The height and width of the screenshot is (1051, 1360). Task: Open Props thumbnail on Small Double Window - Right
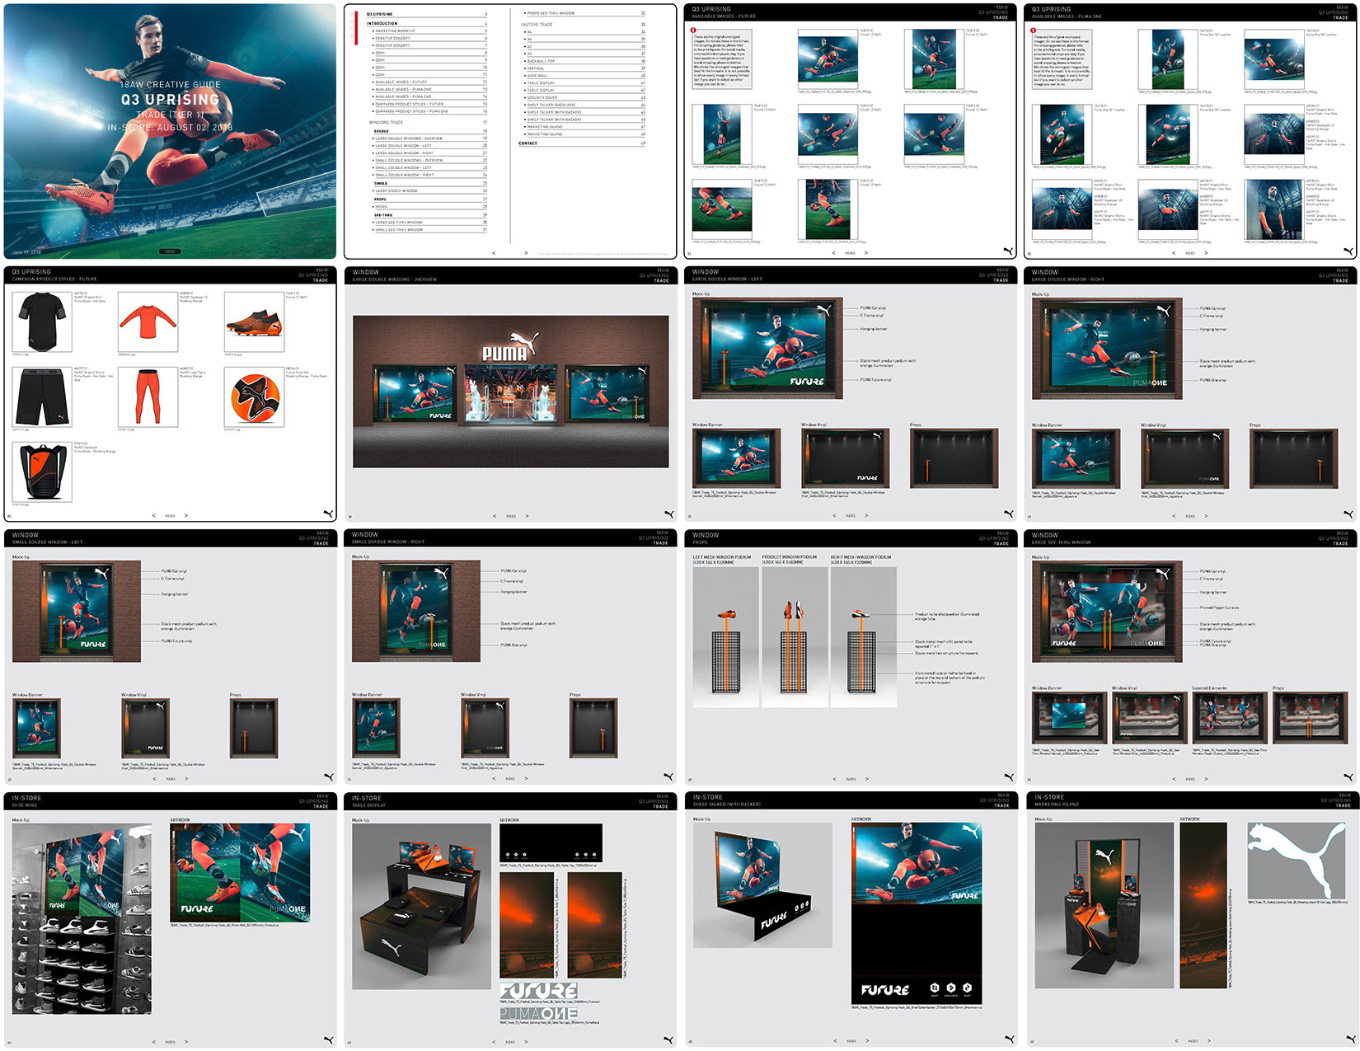click(593, 729)
